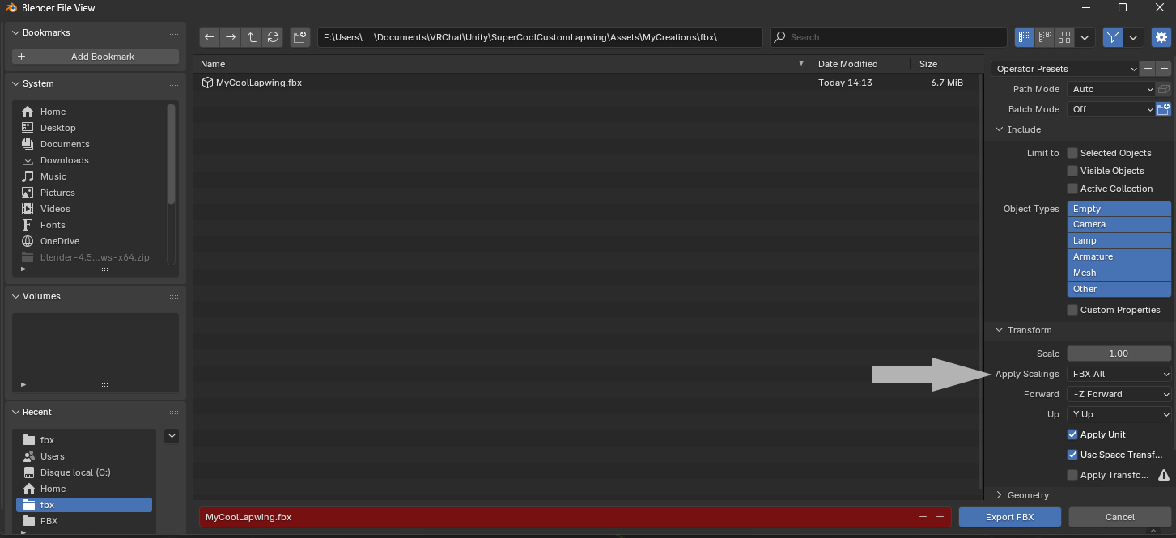1176x538 pixels.
Task: Click the Add Bookmark button
Action: click(x=96, y=57)
